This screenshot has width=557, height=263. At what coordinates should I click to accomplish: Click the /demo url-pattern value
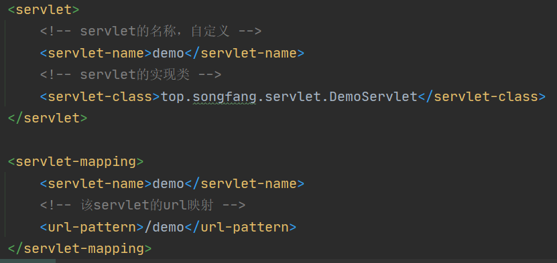[164, 228]
